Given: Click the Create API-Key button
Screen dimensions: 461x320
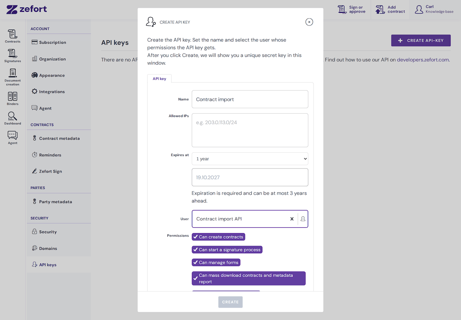Looking at the screenshot, I should (x=421, y=40).
